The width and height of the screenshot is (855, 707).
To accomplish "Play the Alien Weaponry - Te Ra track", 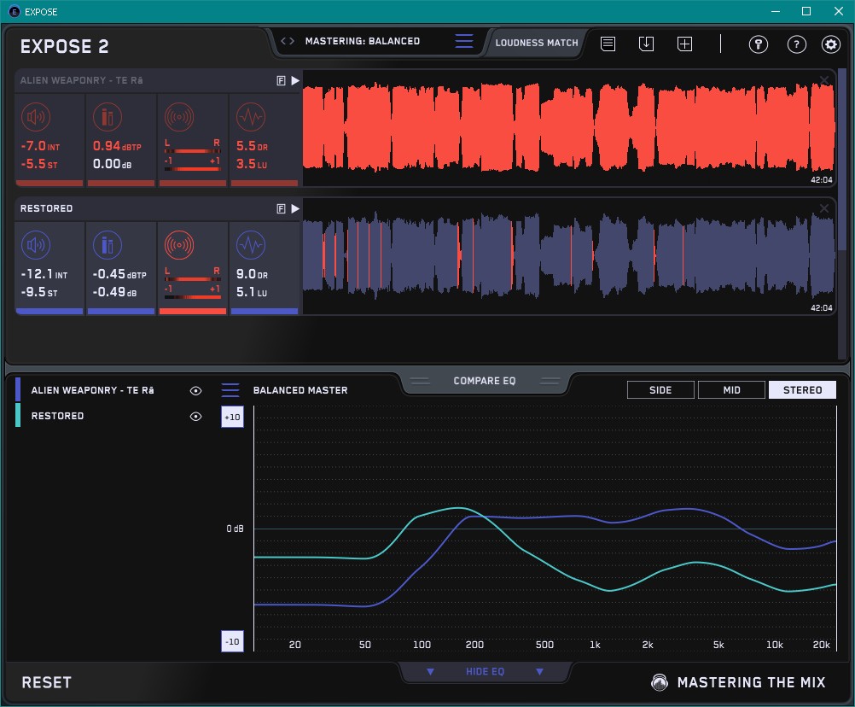I will [x=294, y=80].
